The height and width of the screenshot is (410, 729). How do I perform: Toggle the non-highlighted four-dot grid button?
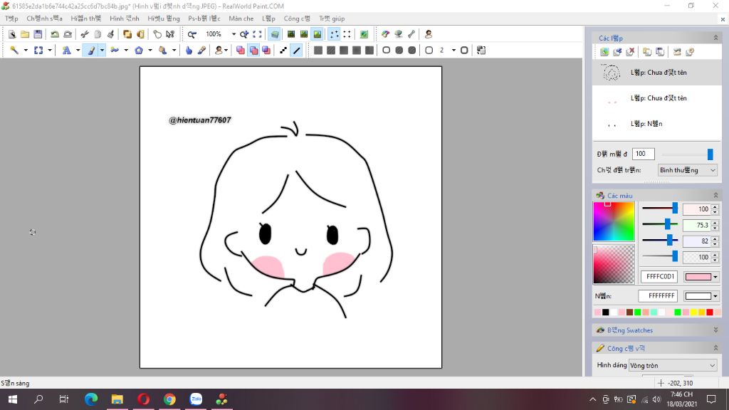pyautogui.click(x=347, y=34)
